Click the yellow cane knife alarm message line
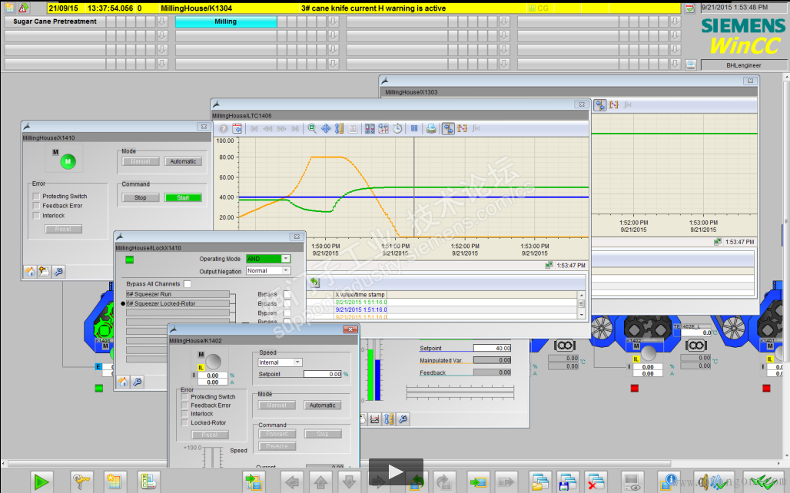 (x=365, y=8)
